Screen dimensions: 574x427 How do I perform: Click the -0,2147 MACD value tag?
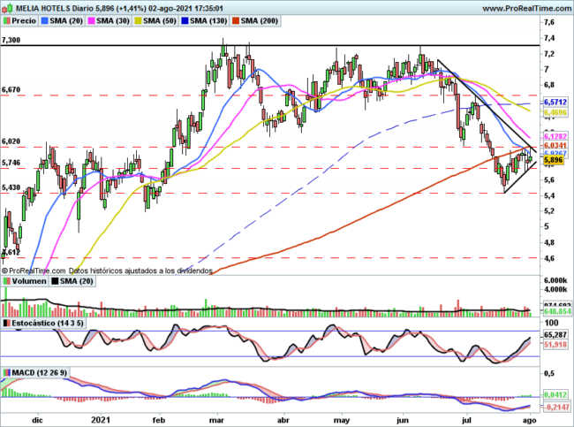tap(555, 408)
